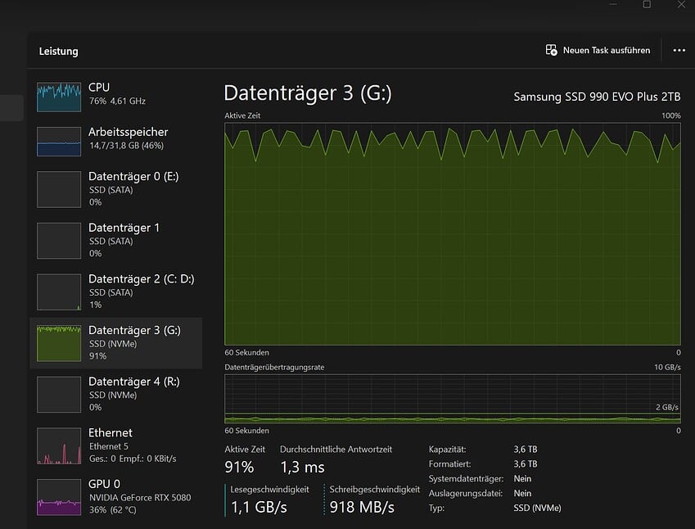Select the Ethernet 5 network graph thumbnail
The image size is (695, 529).
(59, 446)
